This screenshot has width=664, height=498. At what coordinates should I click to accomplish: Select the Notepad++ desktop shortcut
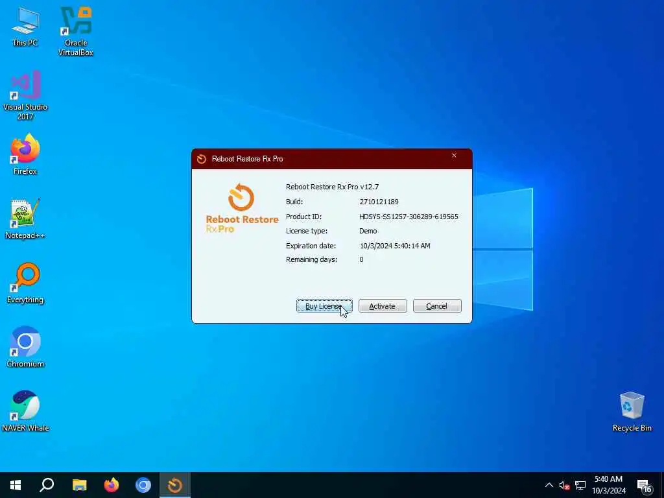click(x=25, y=219)
